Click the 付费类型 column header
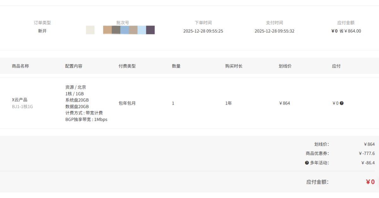Viewport: 379px width, 198px height. [x=127, y=66]
